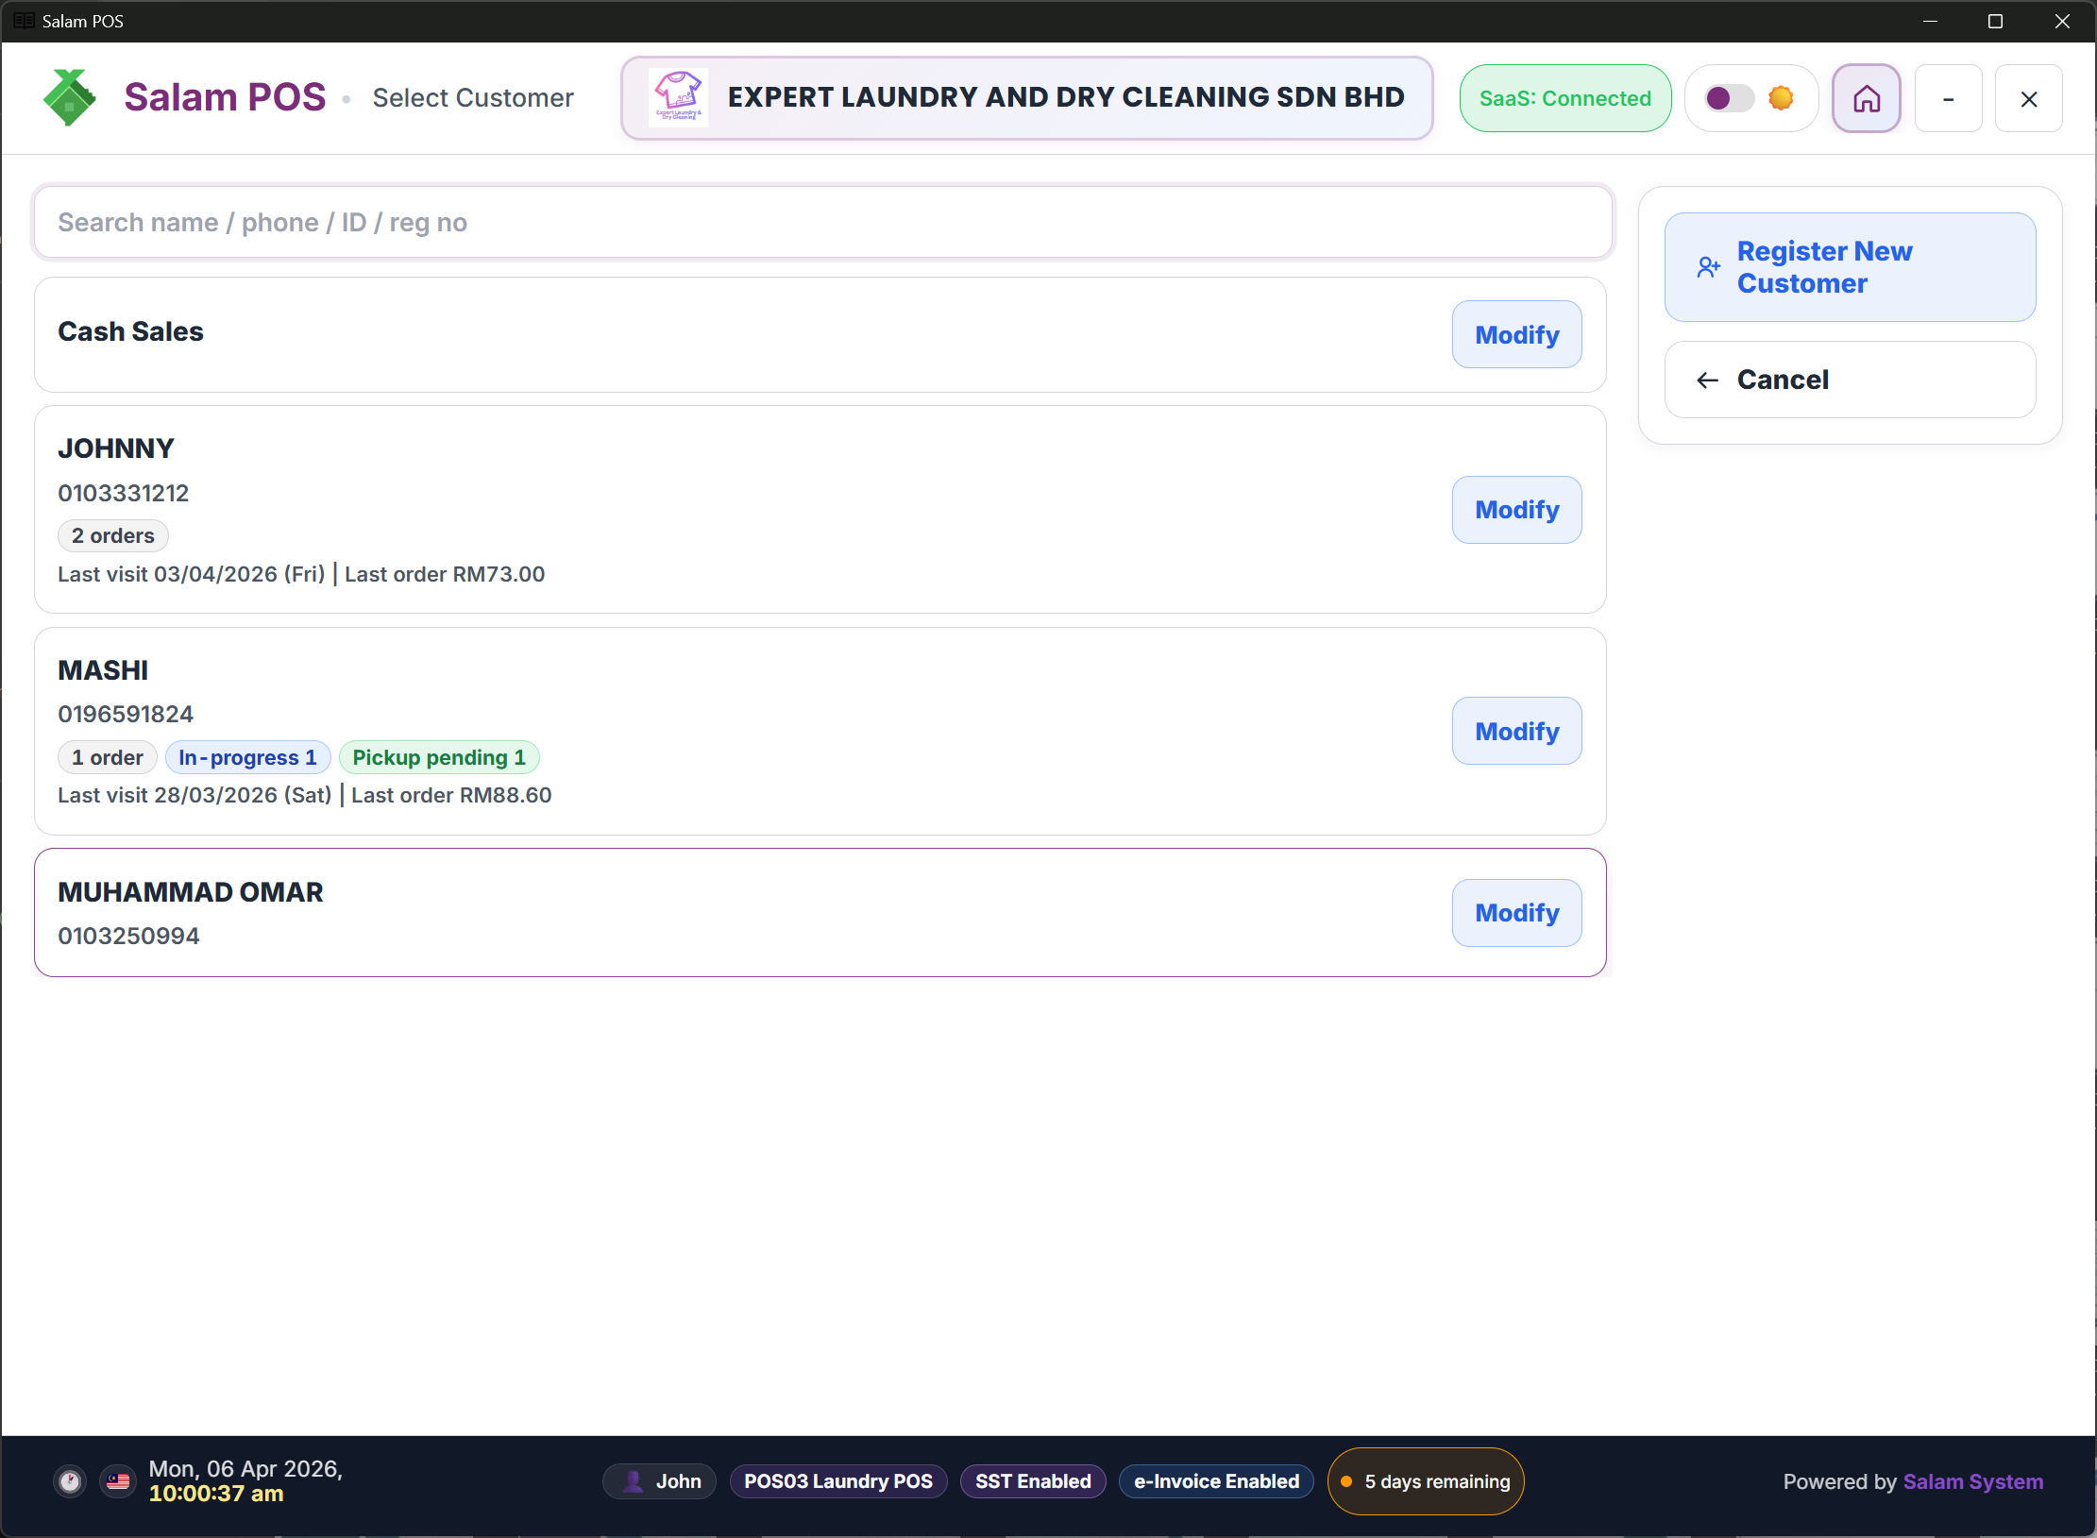Minimize the Salam POS window from title bar

tap(1930, 21)
